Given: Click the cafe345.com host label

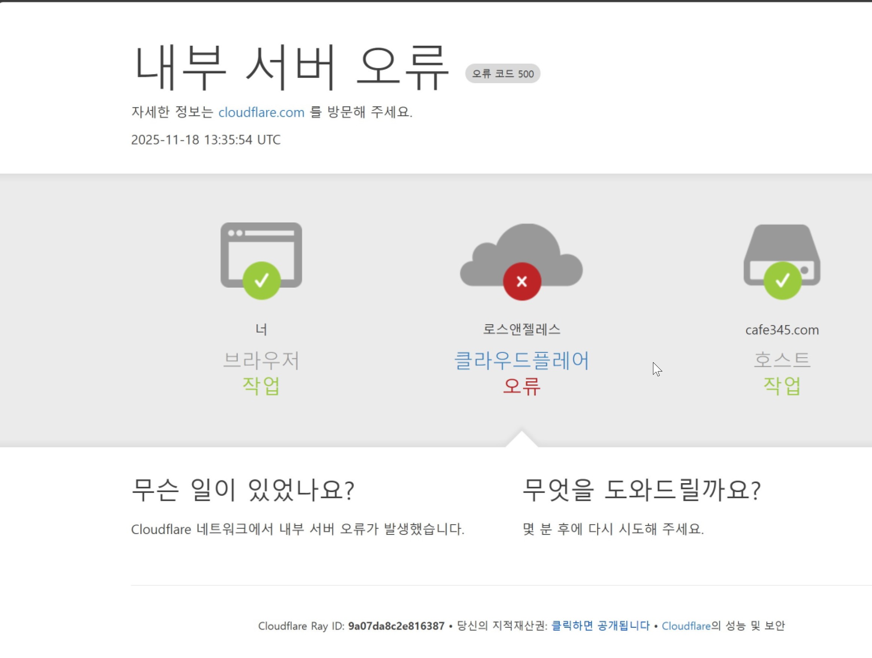Looking at the screenshot, I should point(782,330).
